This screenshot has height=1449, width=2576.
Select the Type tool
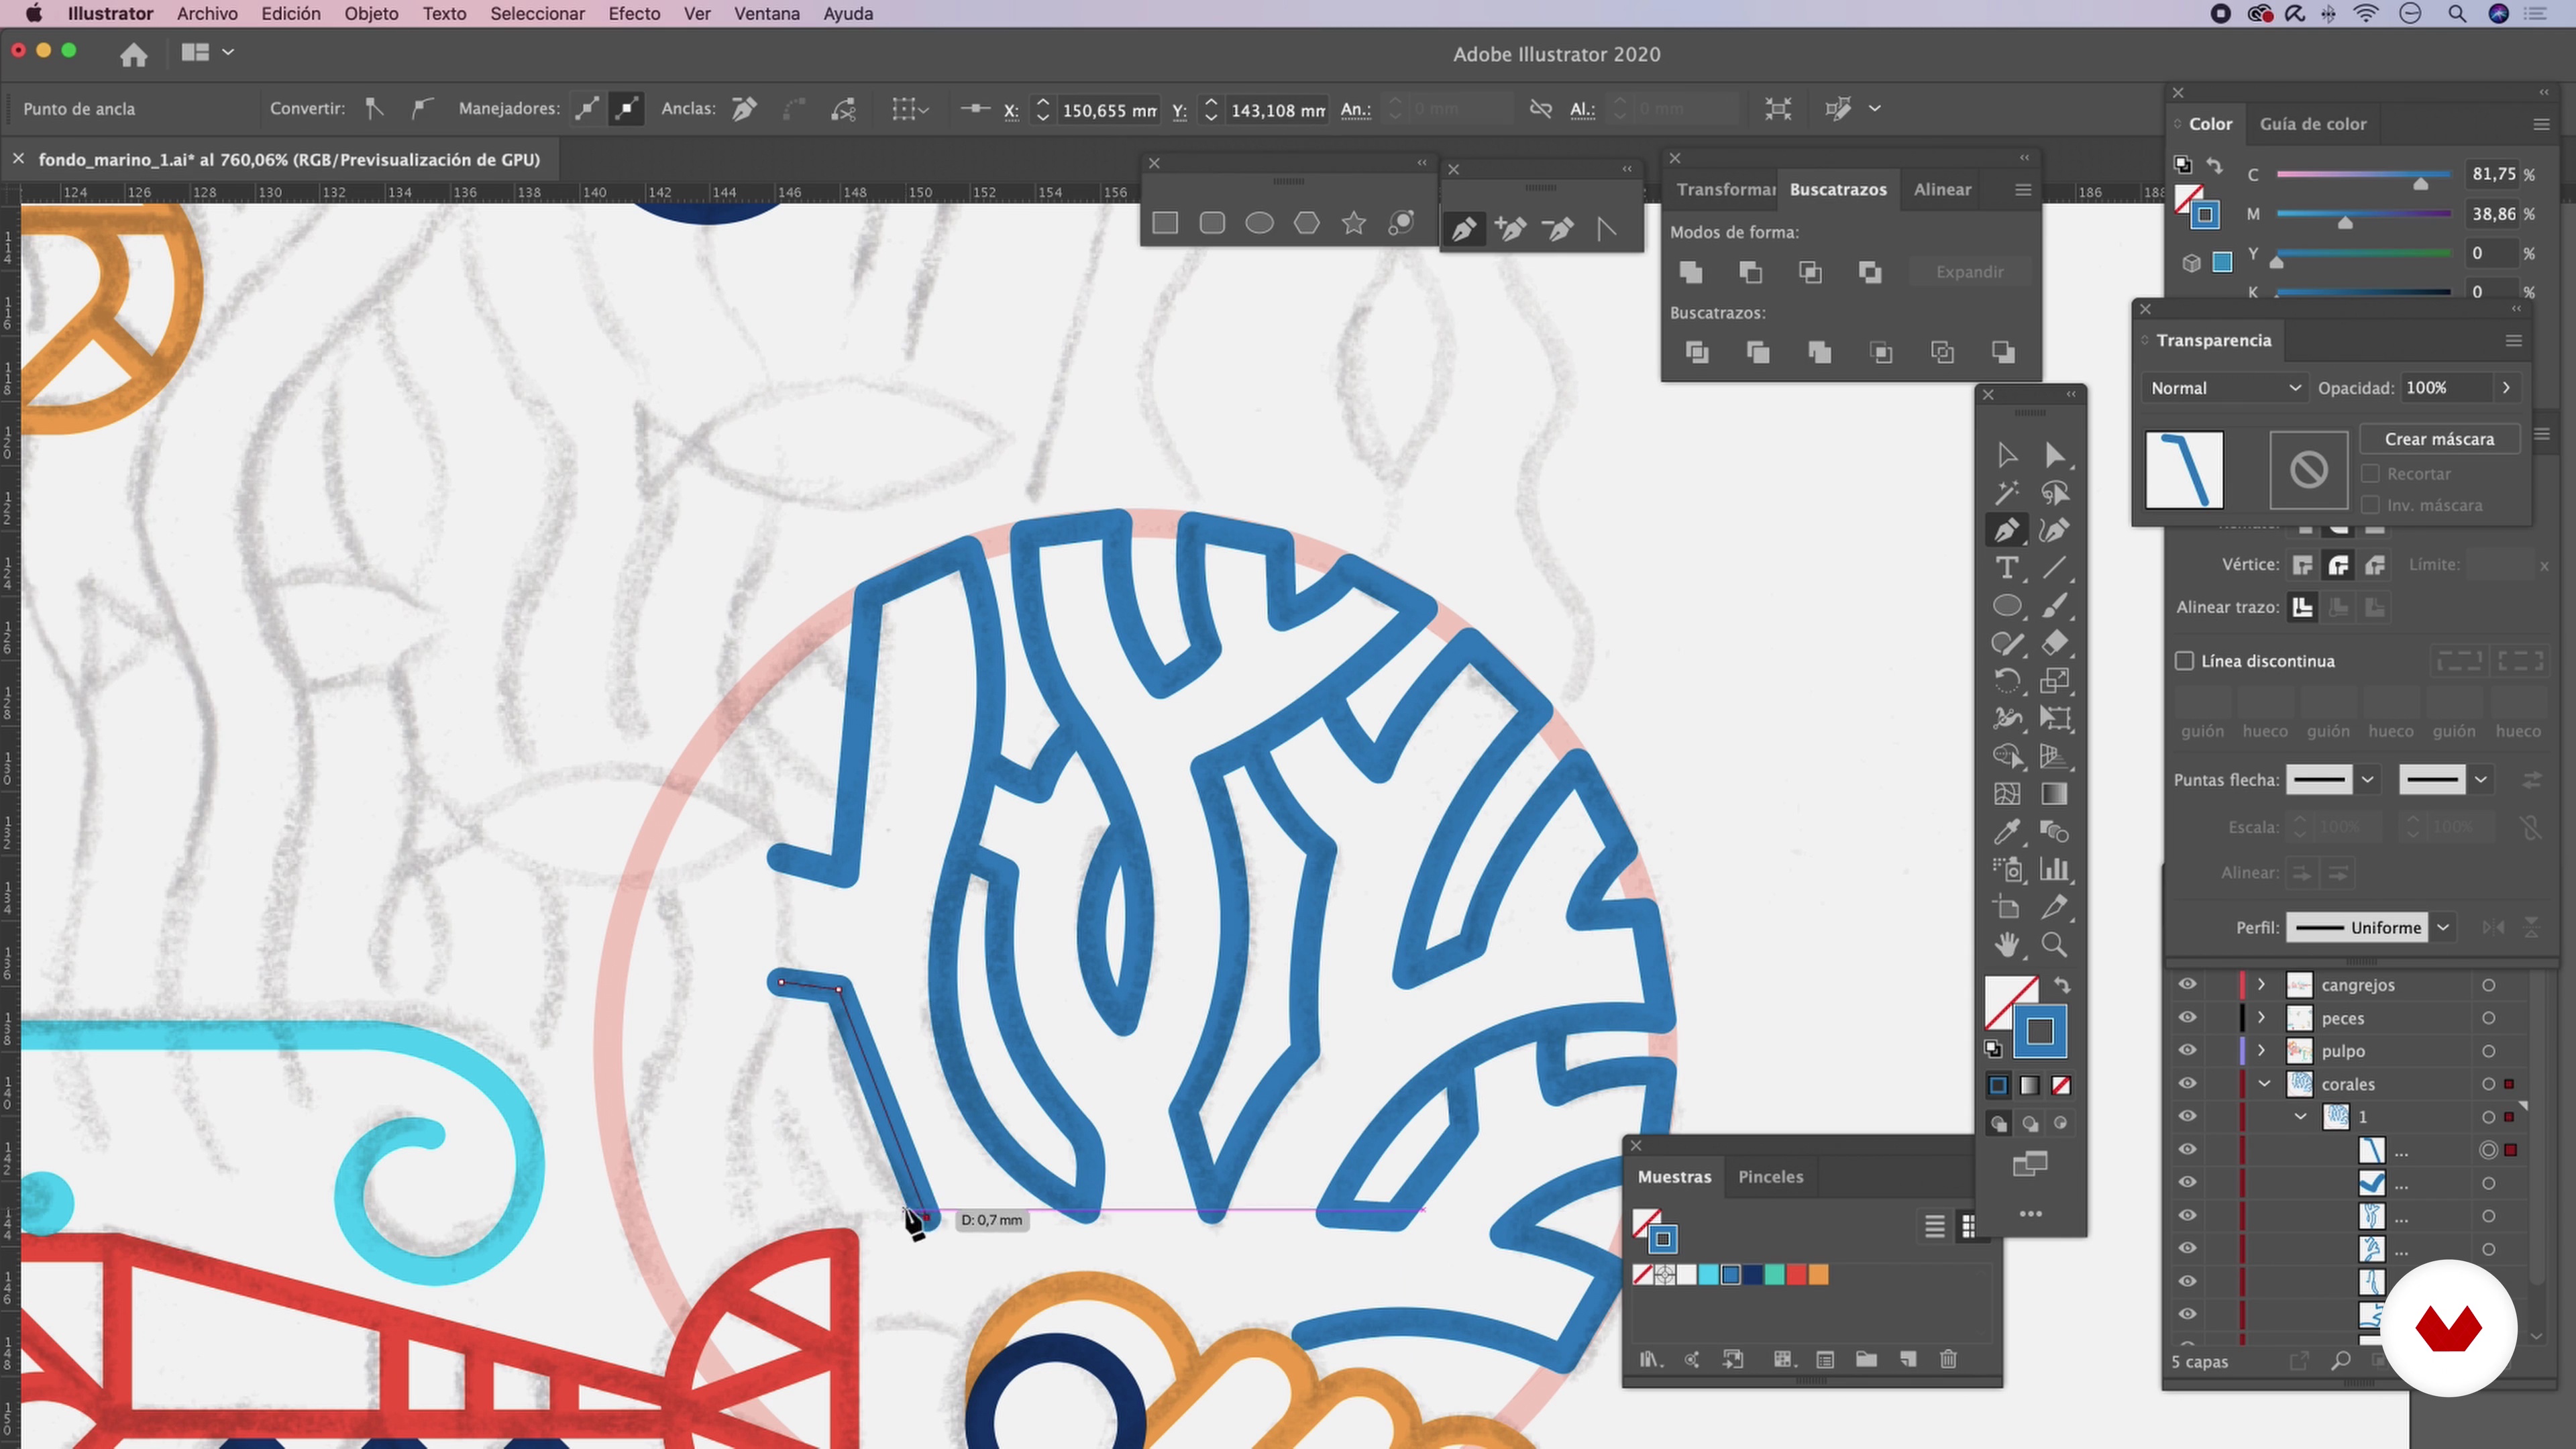pos(2006,568)
